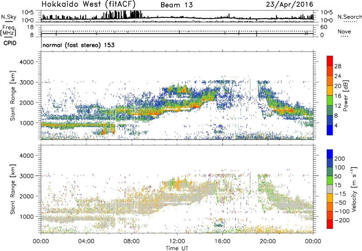The height and width of the screenshot is (251, 362).
Task: Click the 'Nave' label
Action: click(x=344, y=31)
